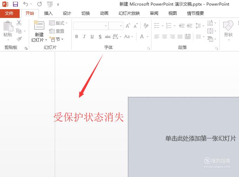The height and width of the screenshot is (177, 239).
Task: Open text direction options
Action: pyautogui.click(x=212, y=23)
